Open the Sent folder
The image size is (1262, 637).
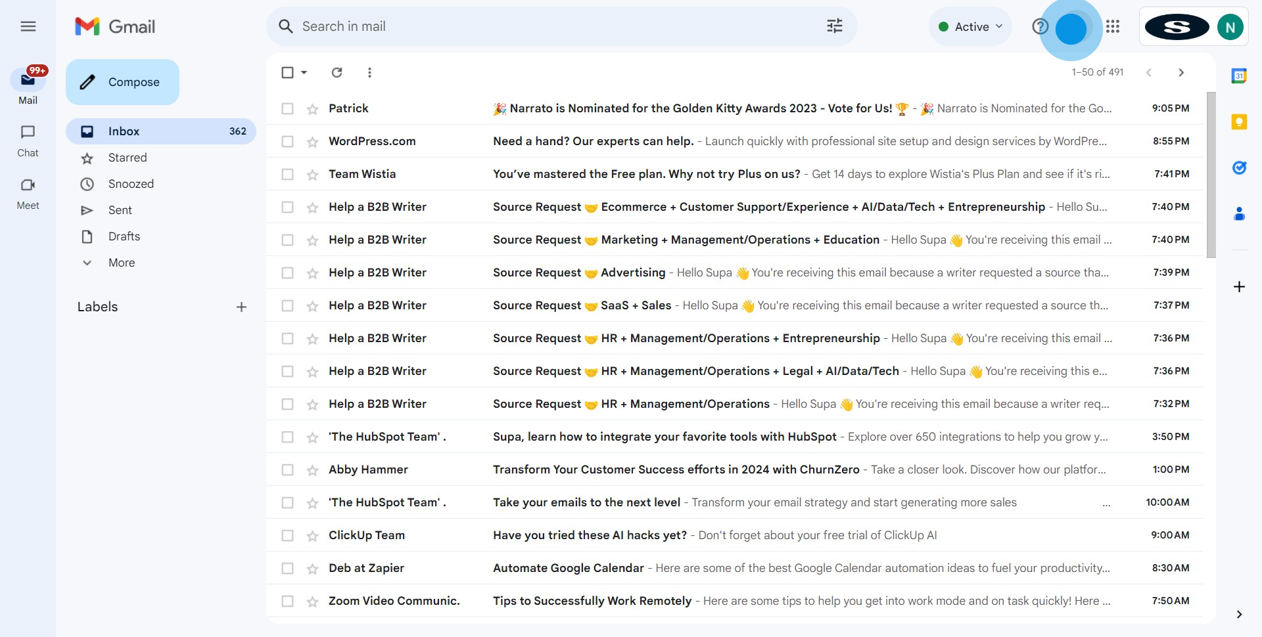point(161,210)
